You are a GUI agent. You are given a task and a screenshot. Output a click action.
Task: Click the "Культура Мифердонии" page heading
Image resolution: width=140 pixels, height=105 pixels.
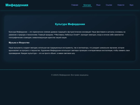point(70,24)
